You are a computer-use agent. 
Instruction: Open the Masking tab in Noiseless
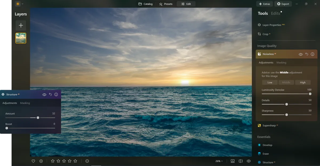(x=281, y=63)
